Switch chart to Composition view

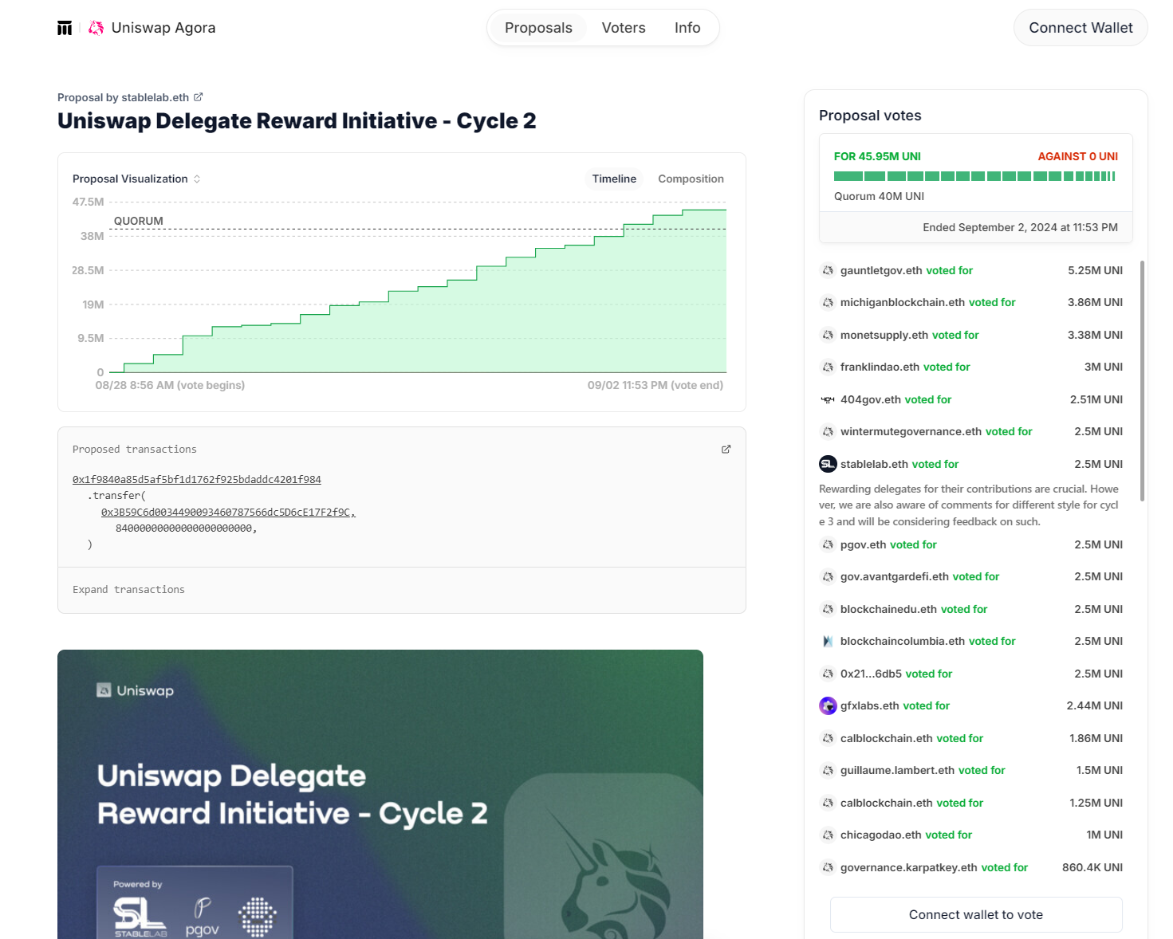tap(691, 179)
